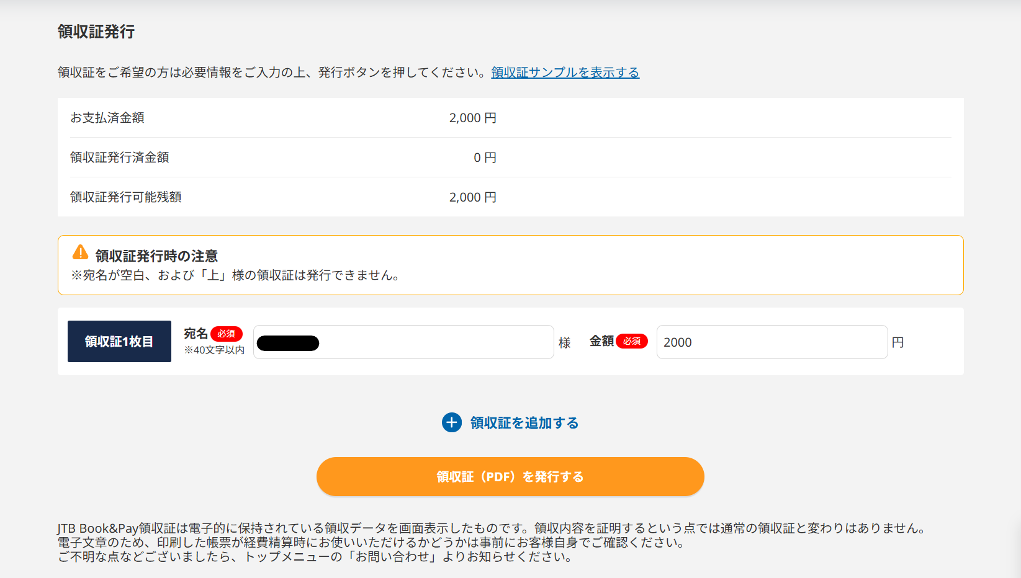Click the 領収証1枚目 dark label
Image resolution: width=1021 pixels, height=578 pixels.
click(119, 342)
